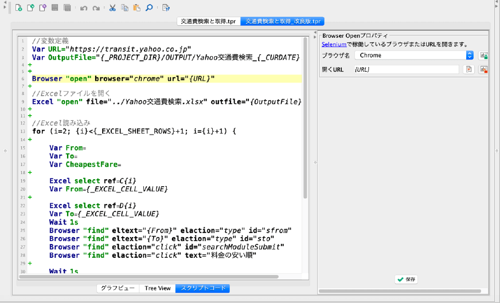Click the New script toolbar icon
Screen dimensions: 500x303
(18, 7)
